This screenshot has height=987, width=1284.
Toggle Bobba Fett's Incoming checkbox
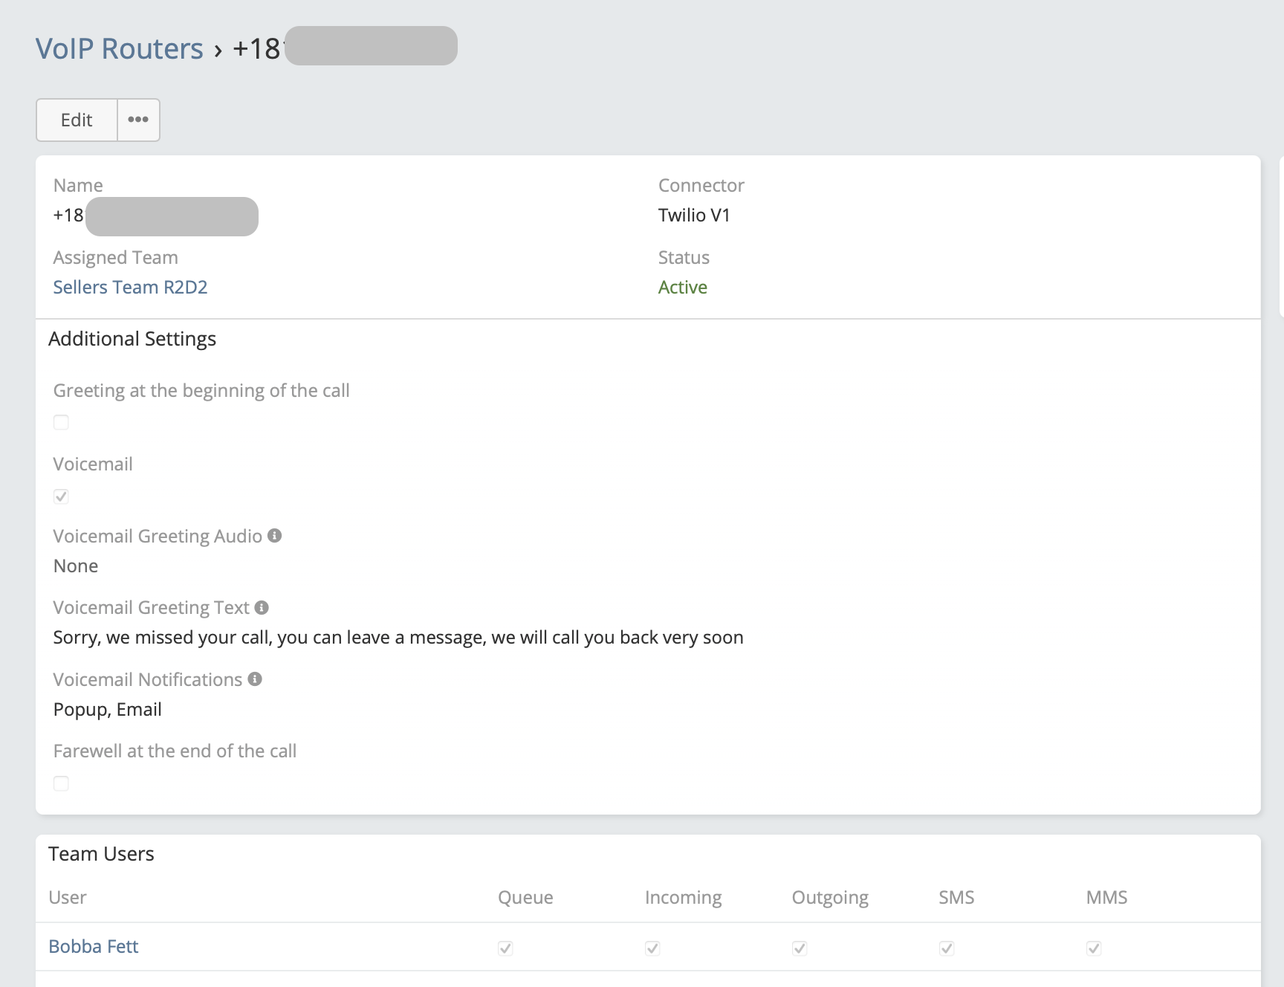click(x=652, y=948)
